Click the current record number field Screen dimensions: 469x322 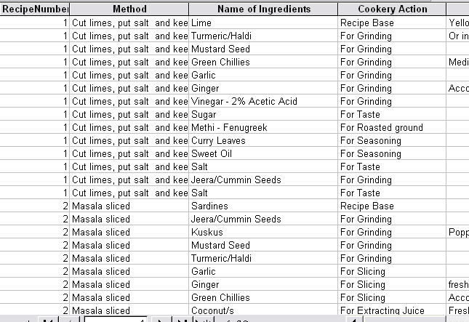point(116,320)
